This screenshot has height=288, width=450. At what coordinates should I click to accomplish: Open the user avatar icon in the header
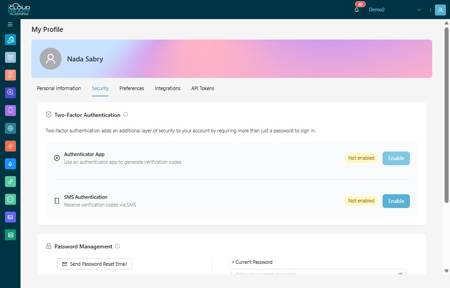tap(440, 10)
